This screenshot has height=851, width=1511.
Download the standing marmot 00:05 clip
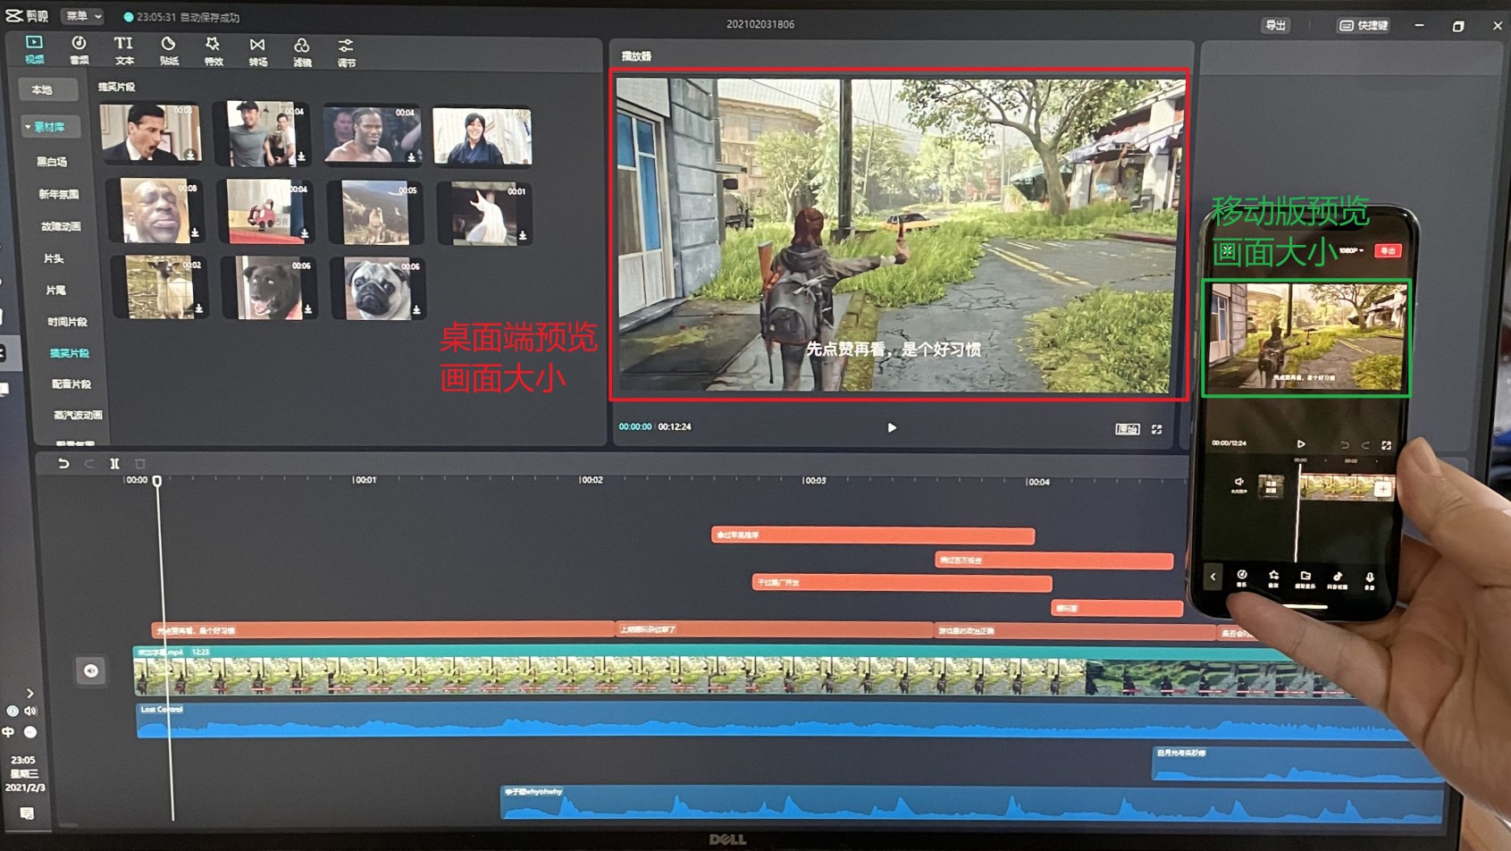414,236
